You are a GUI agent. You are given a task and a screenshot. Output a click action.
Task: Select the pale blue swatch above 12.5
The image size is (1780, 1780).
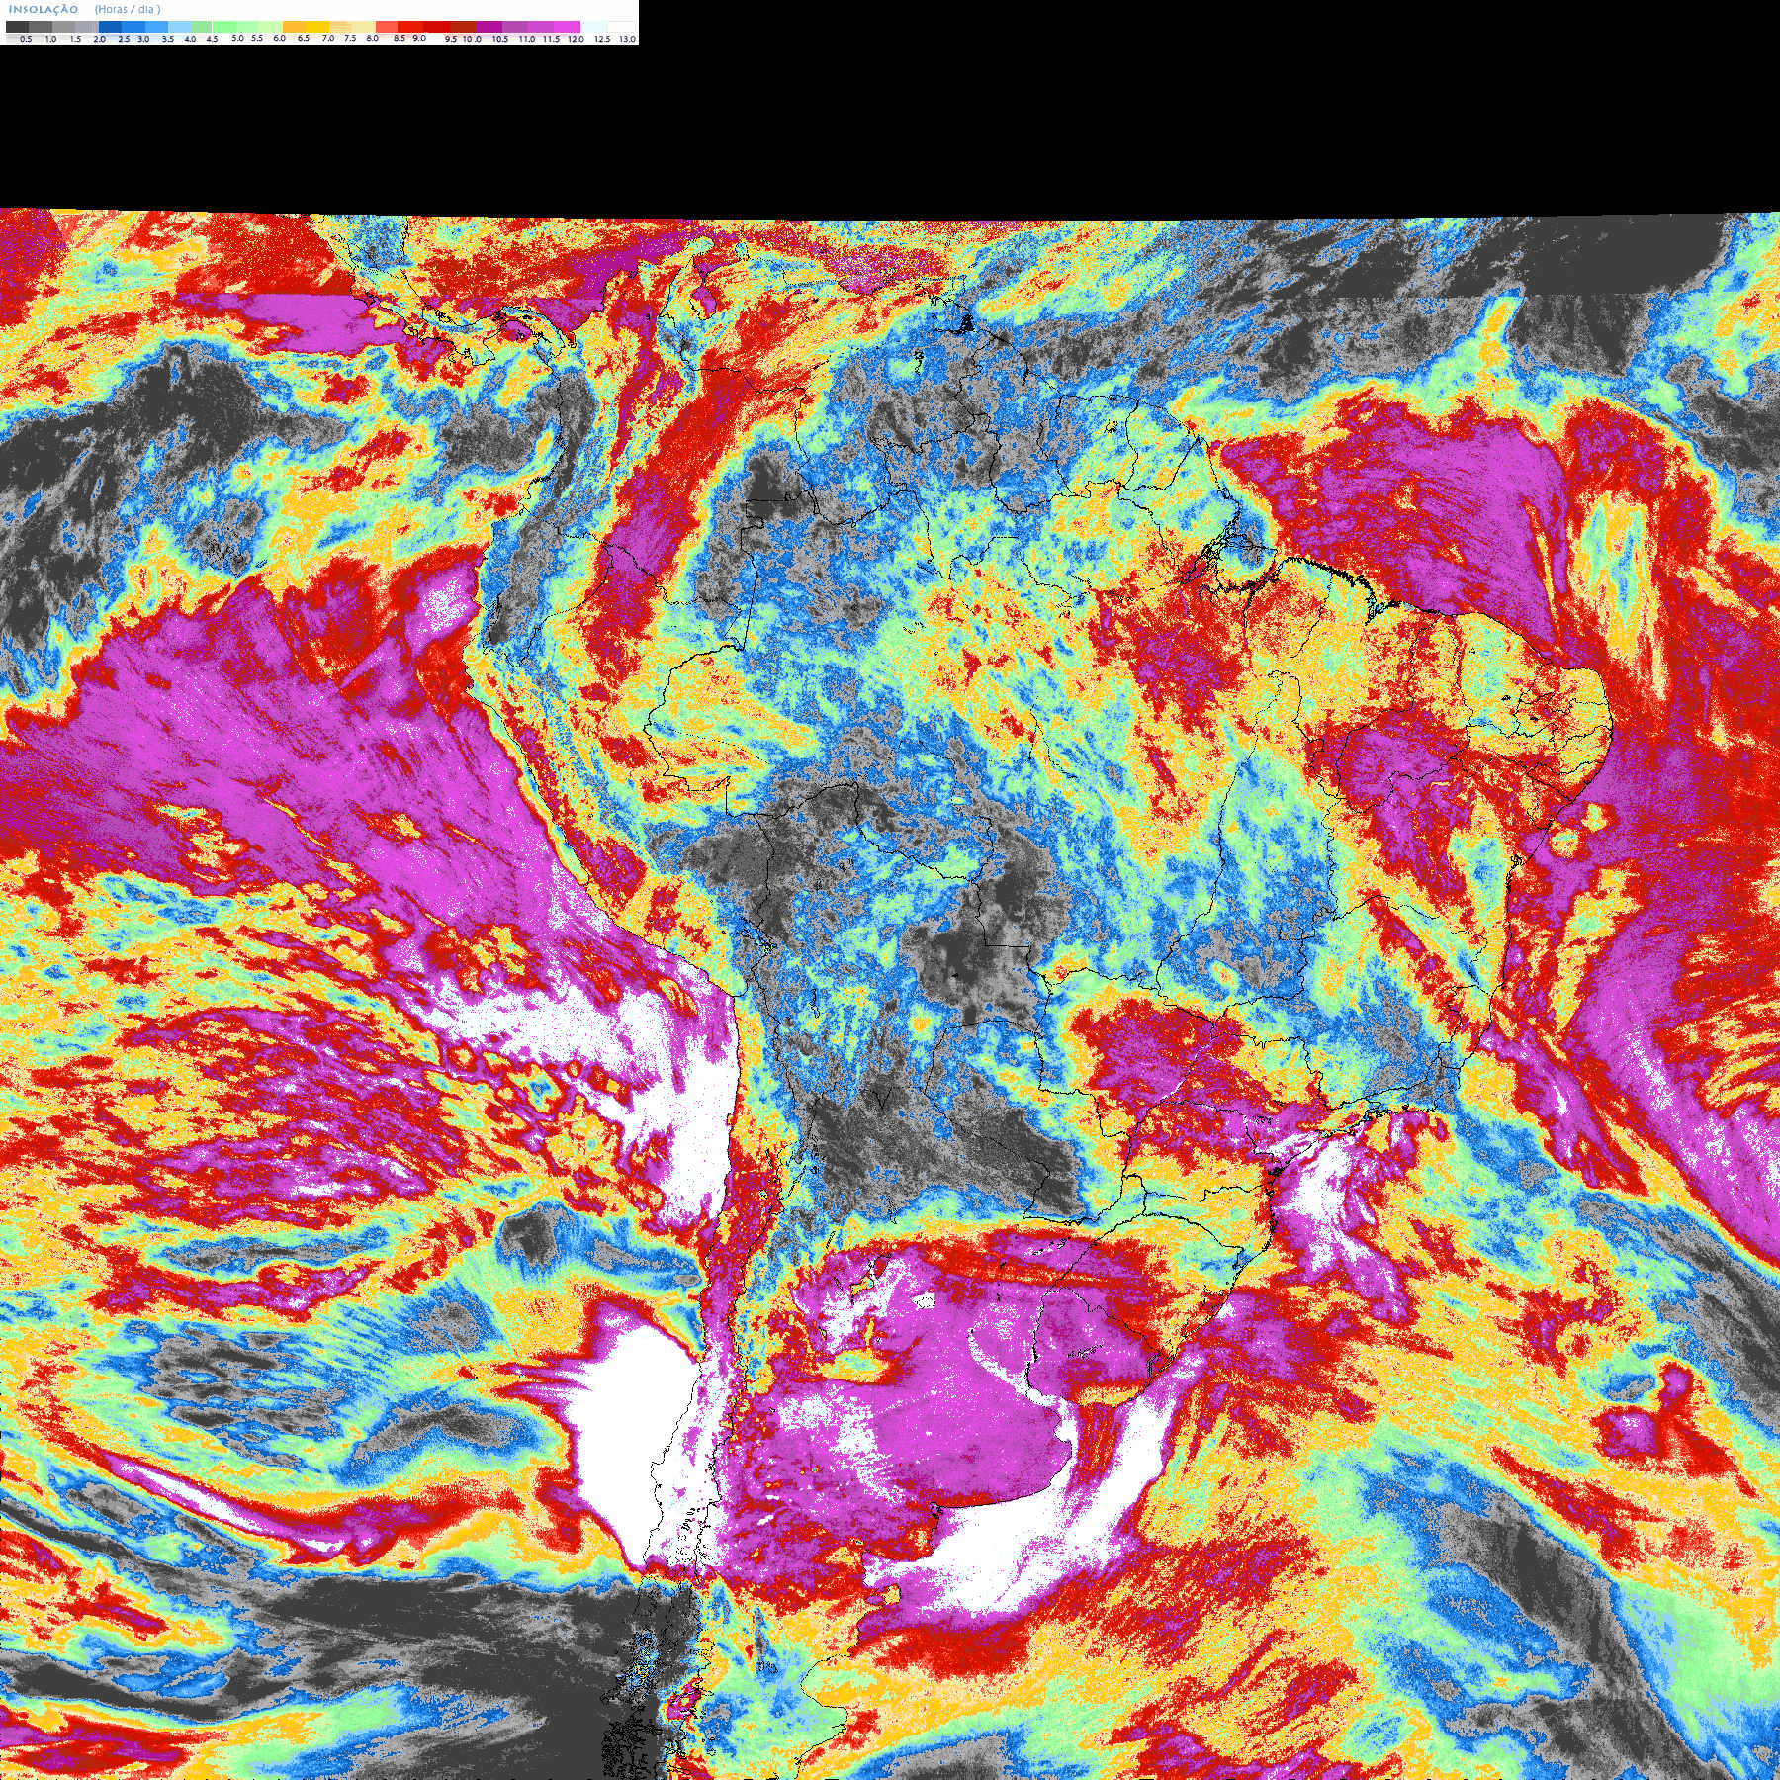click(593, 27)
